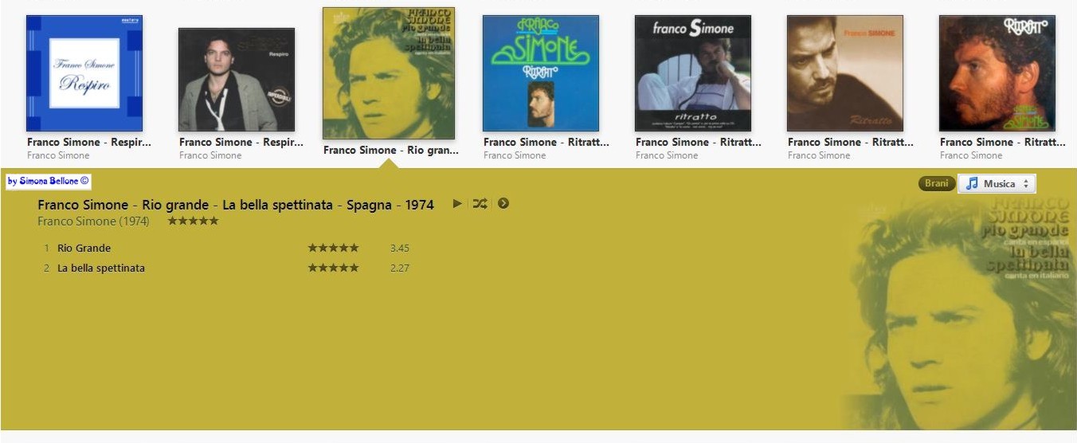Open the blue Respiro album cover

coord(84,73)
